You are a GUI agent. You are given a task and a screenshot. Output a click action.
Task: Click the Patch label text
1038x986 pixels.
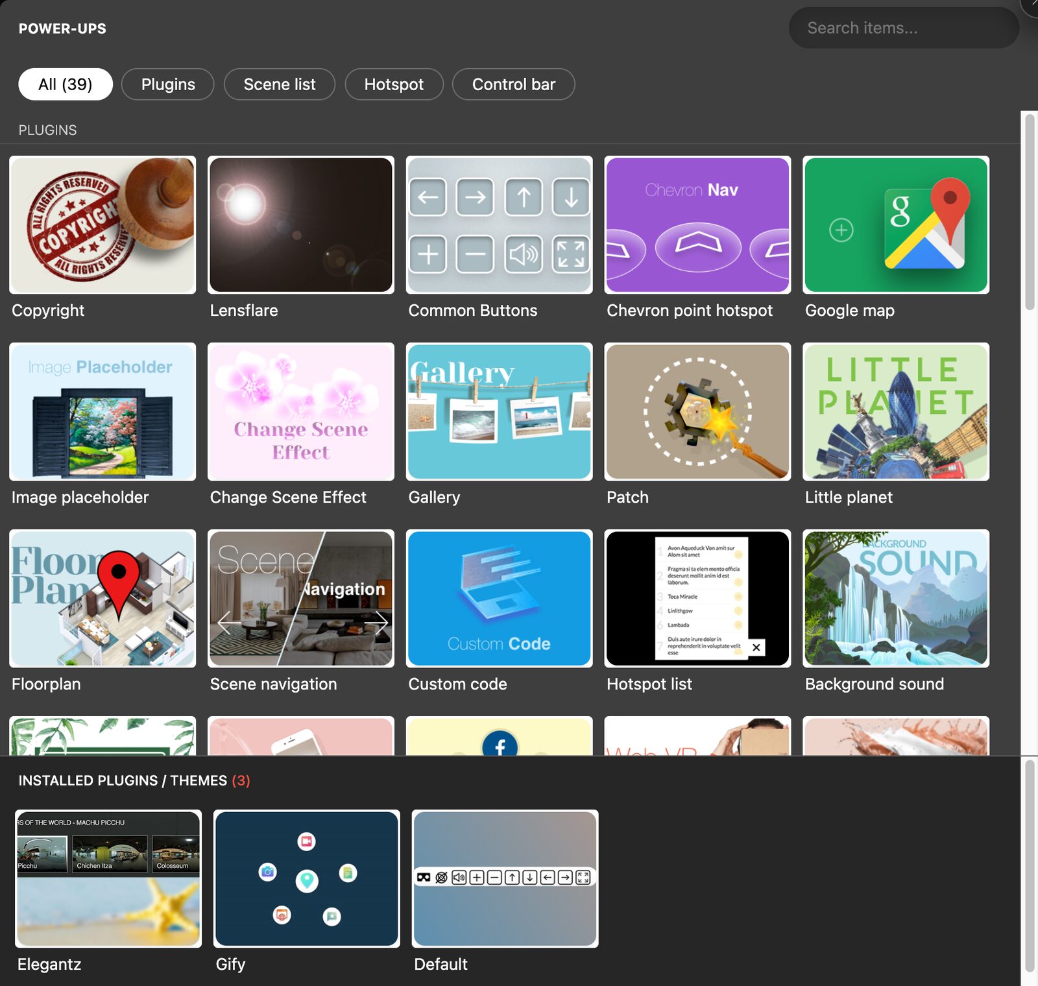[627, 498]
